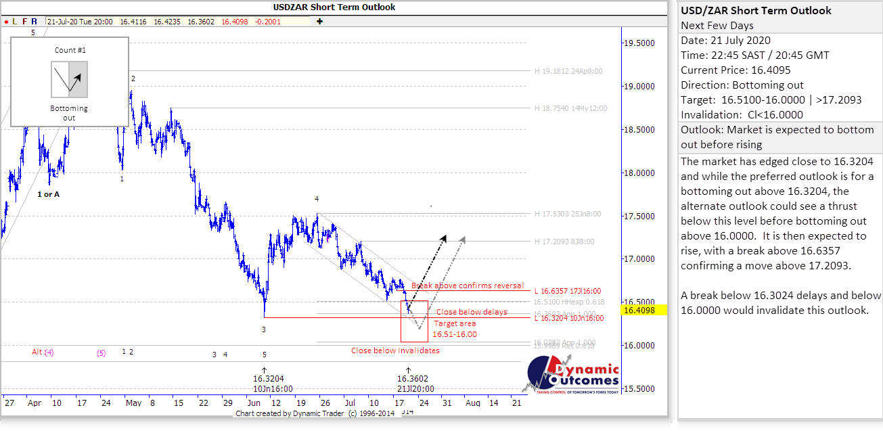Click the olive L button in chart toolbar
883x431 pixels.
coord(15,22)
